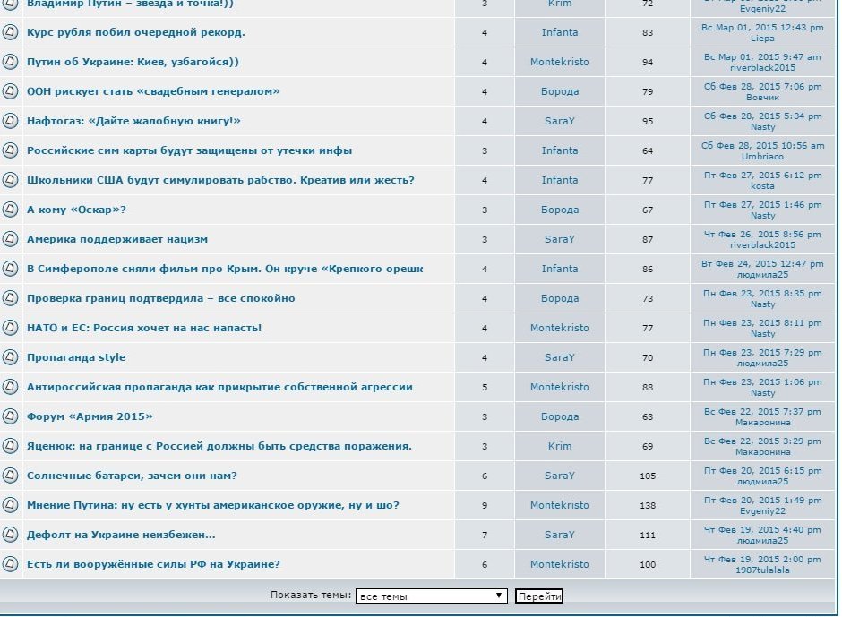842x617 pixels.
Task: Open topic «ООН рискует стать «свадебным генералом»»
Action: pyautogui.click(x=153, y=91)
